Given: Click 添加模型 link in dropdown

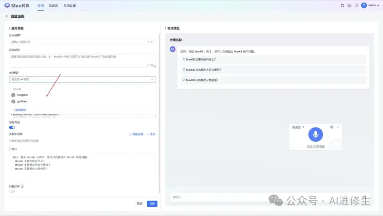Looking at the screenshot, I should coord(19,110).
